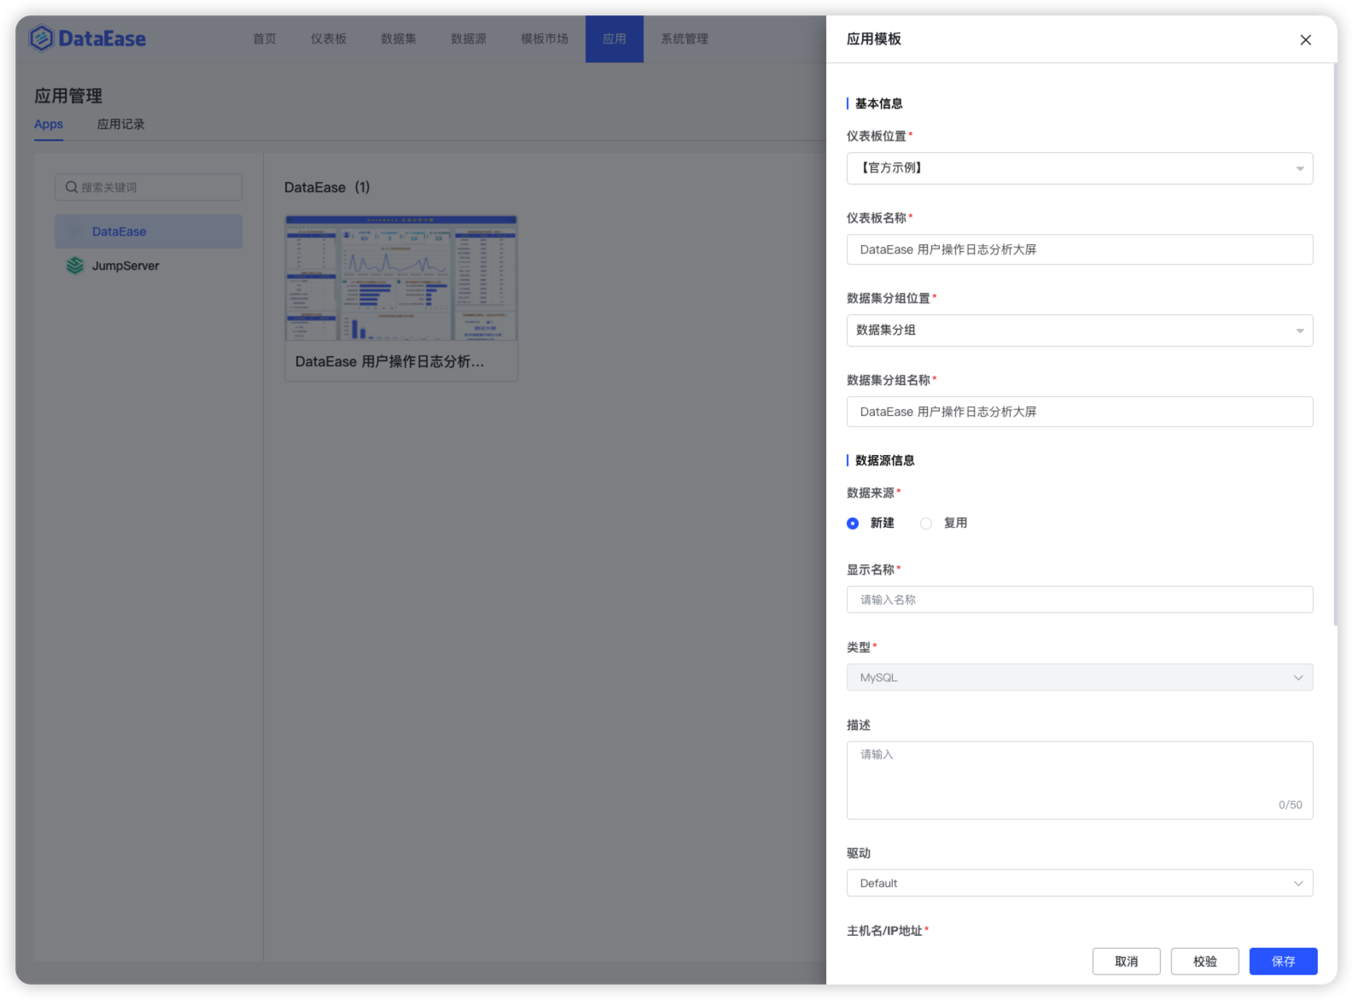The height and width of the screenshot is (1000, 1353).
Task: Click the 数据集分组名称 input field
Action: click(x=1079, y=412)
